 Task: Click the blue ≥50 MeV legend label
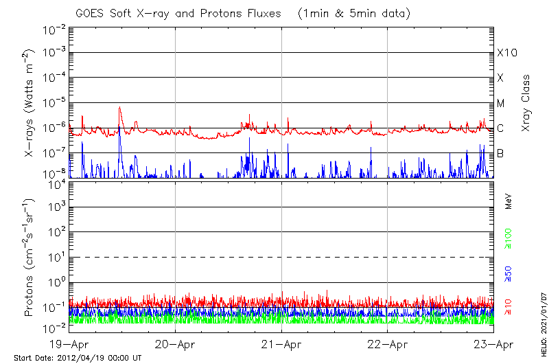tap(509, 274)
